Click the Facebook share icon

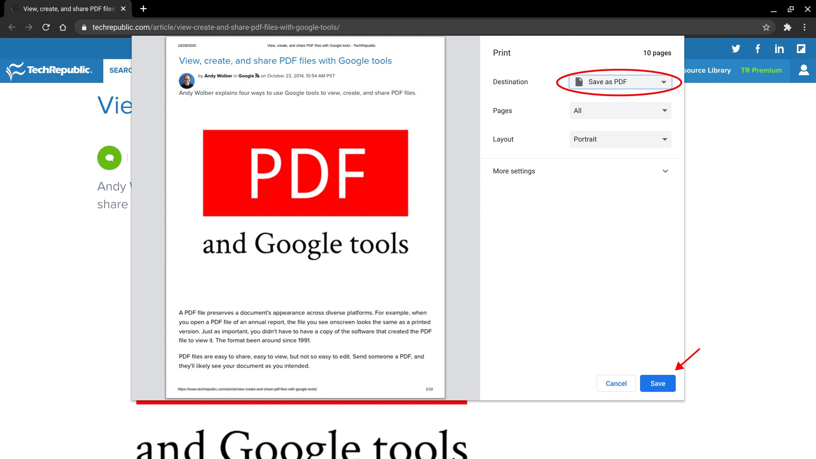click(758, 48)
